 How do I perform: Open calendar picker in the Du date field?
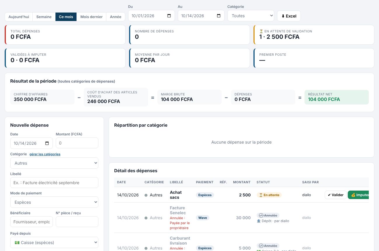tap(169, 16)
